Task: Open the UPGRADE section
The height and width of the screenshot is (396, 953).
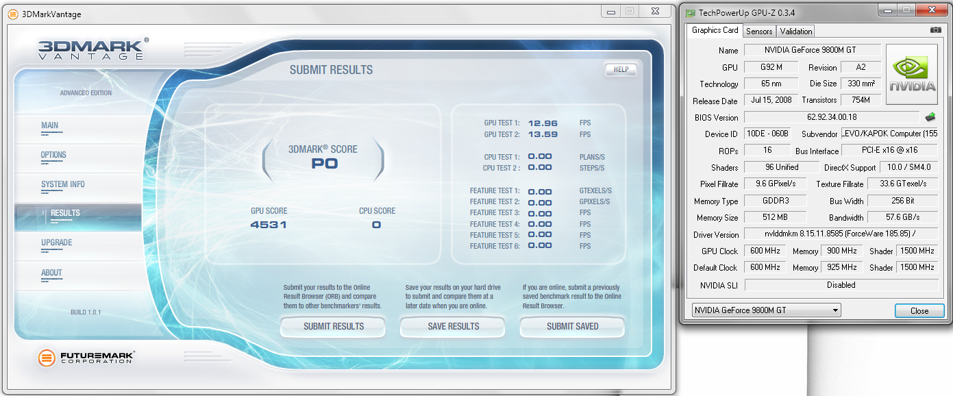Action: 56,244
